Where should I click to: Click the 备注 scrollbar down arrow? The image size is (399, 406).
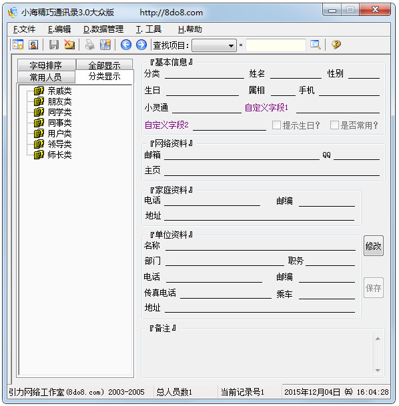378,371
